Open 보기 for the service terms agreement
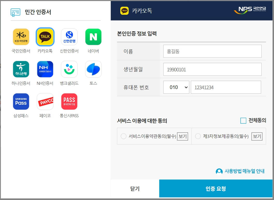 (x=182, y=136)
